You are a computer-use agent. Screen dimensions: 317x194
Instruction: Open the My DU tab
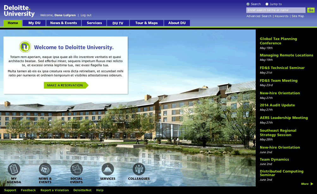tap(34, 23)
